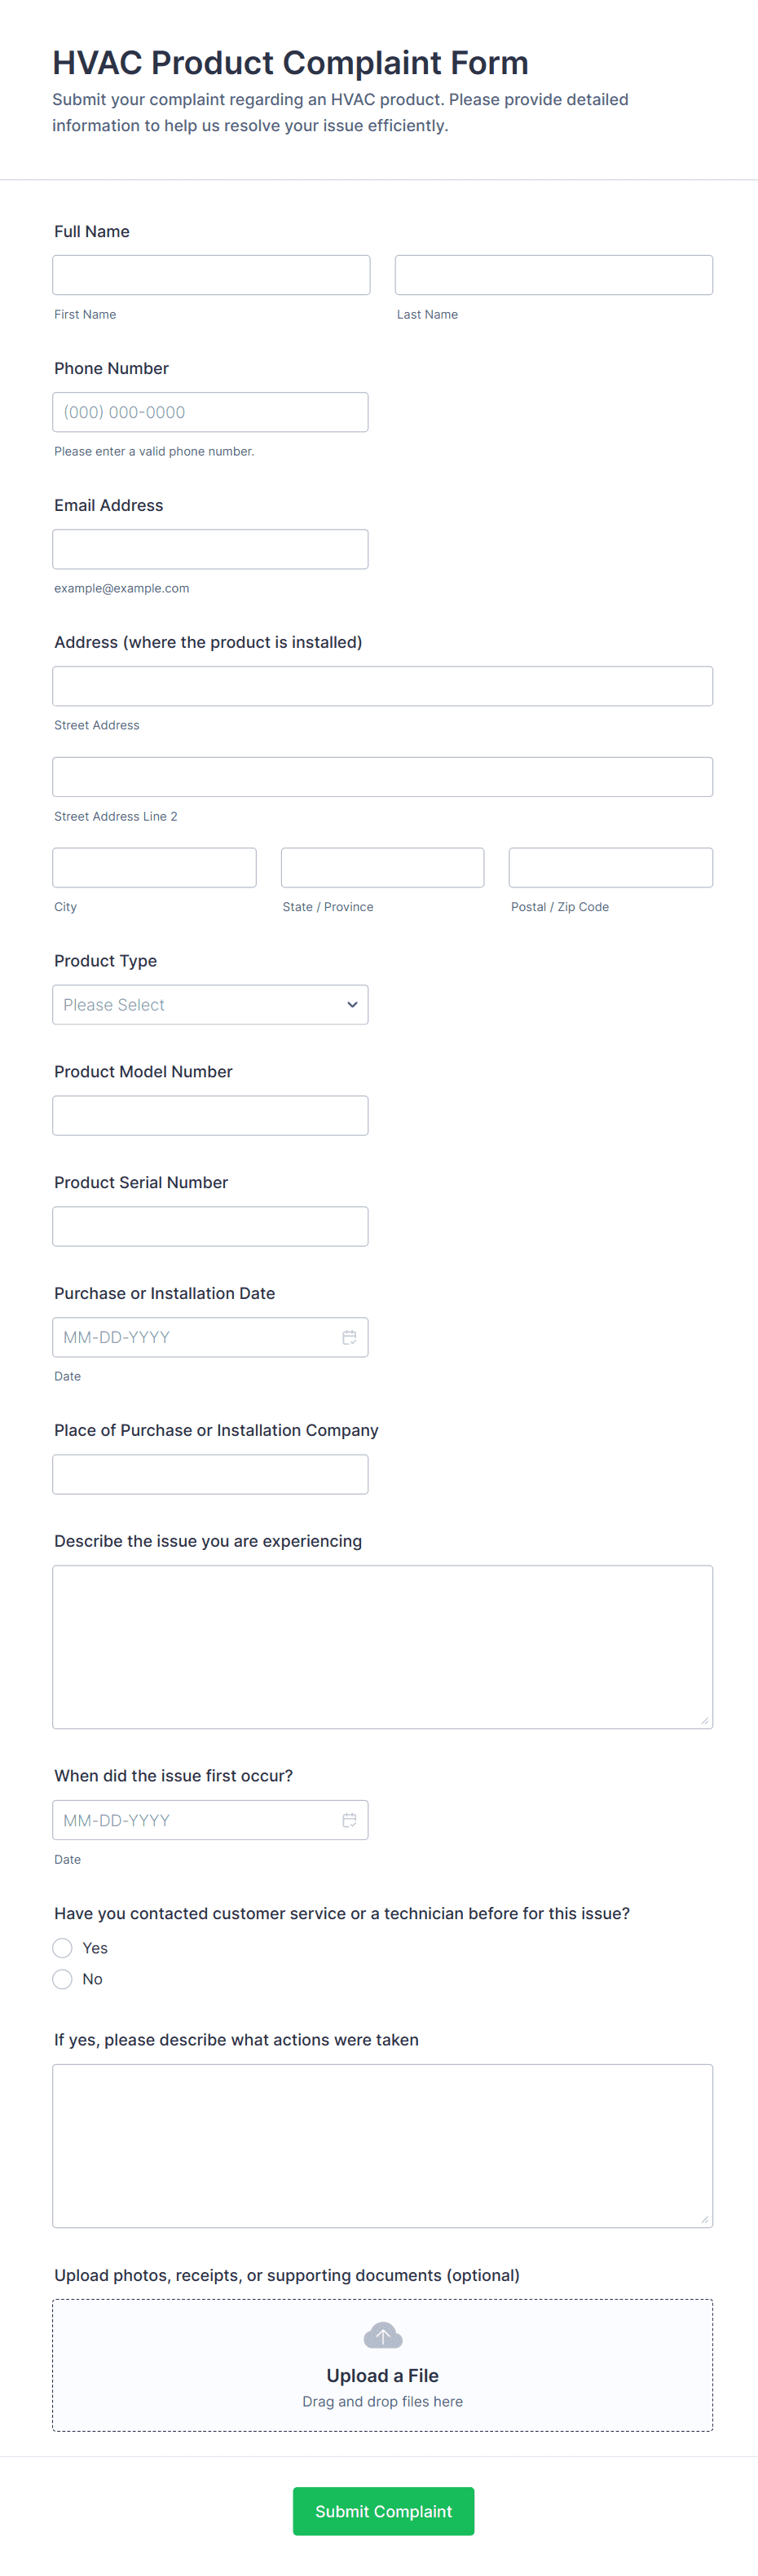The width and height of the screenshot is (758, 2576).
Task: Select No for contacted customer service
Action: 63,1978
